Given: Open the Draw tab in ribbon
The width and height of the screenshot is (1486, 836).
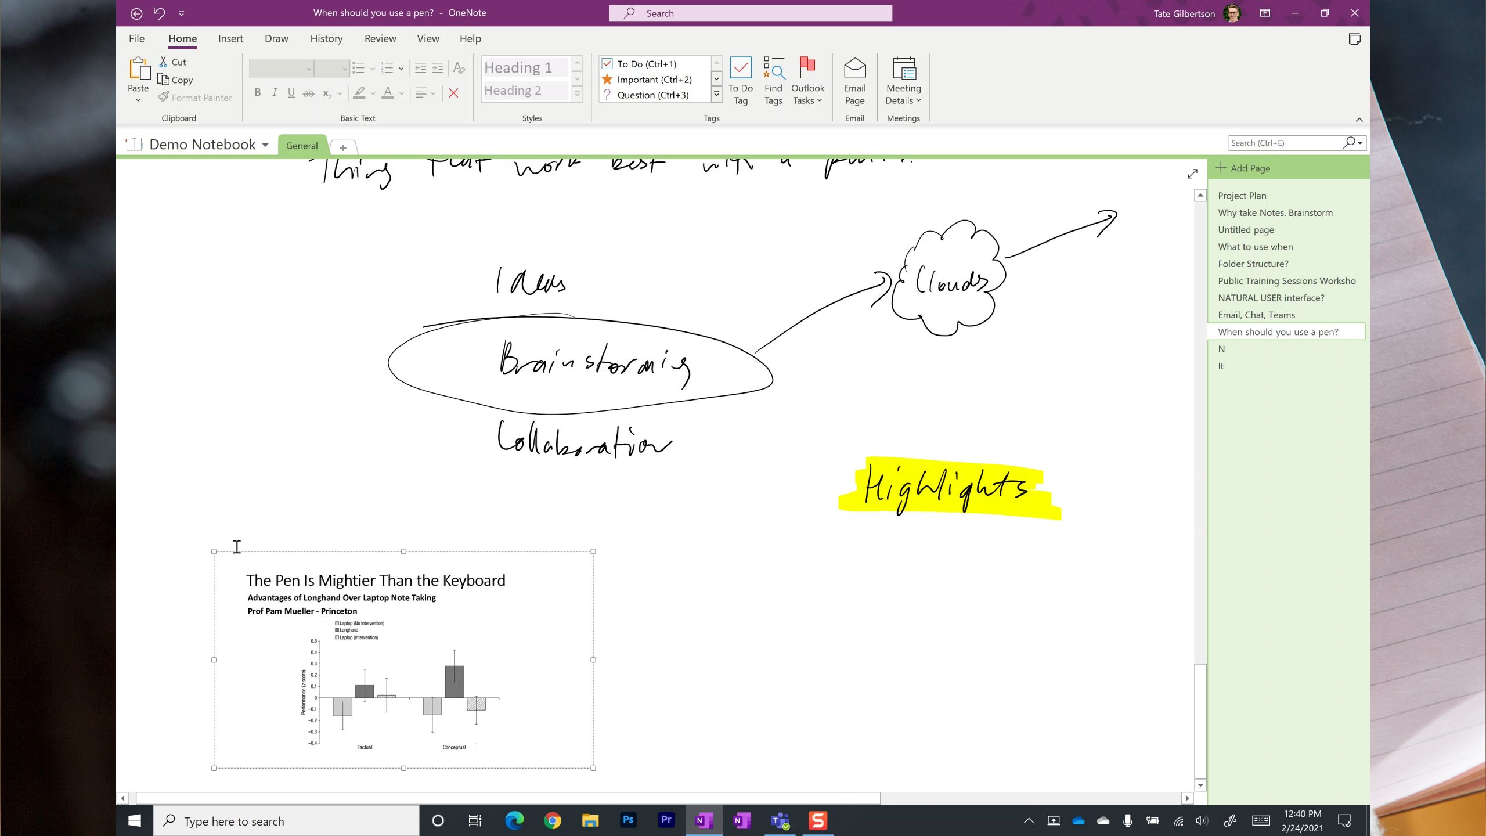Looking at the screenshot, I should coord(276,39).
